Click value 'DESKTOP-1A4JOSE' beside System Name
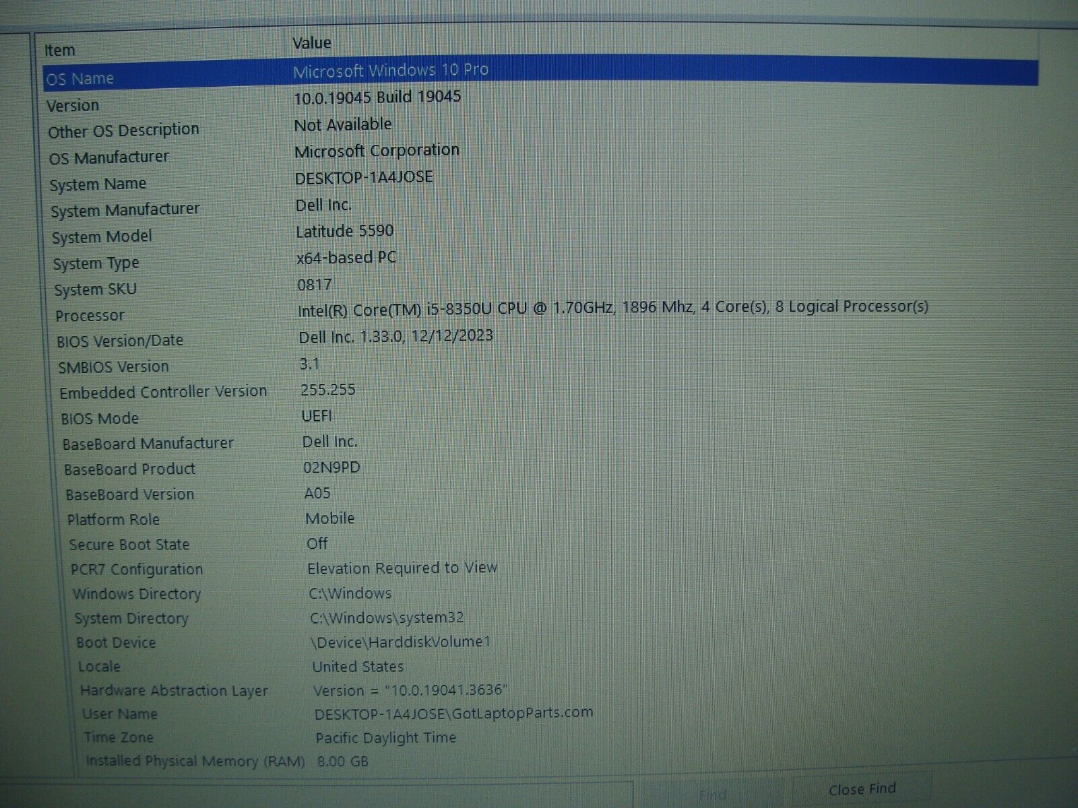Image resolution: width=1078 pixels, height=808 pixels. pyautogui.click(x=364, y=178)
